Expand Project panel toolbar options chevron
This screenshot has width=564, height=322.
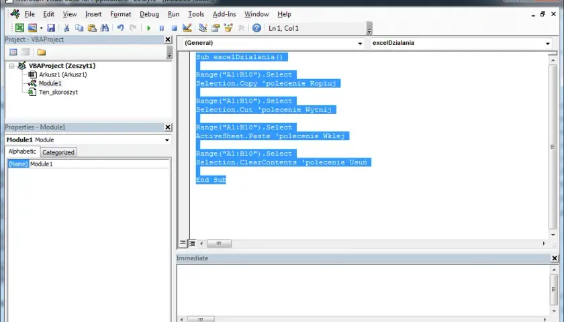(x=169, y=52)
